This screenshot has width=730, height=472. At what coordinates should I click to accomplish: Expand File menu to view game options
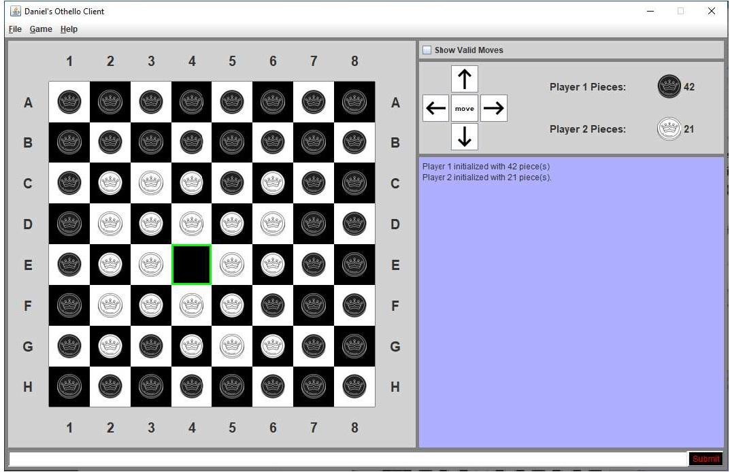pyautogui.click(x=15, y=29)
